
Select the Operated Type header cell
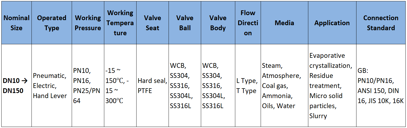52,23
